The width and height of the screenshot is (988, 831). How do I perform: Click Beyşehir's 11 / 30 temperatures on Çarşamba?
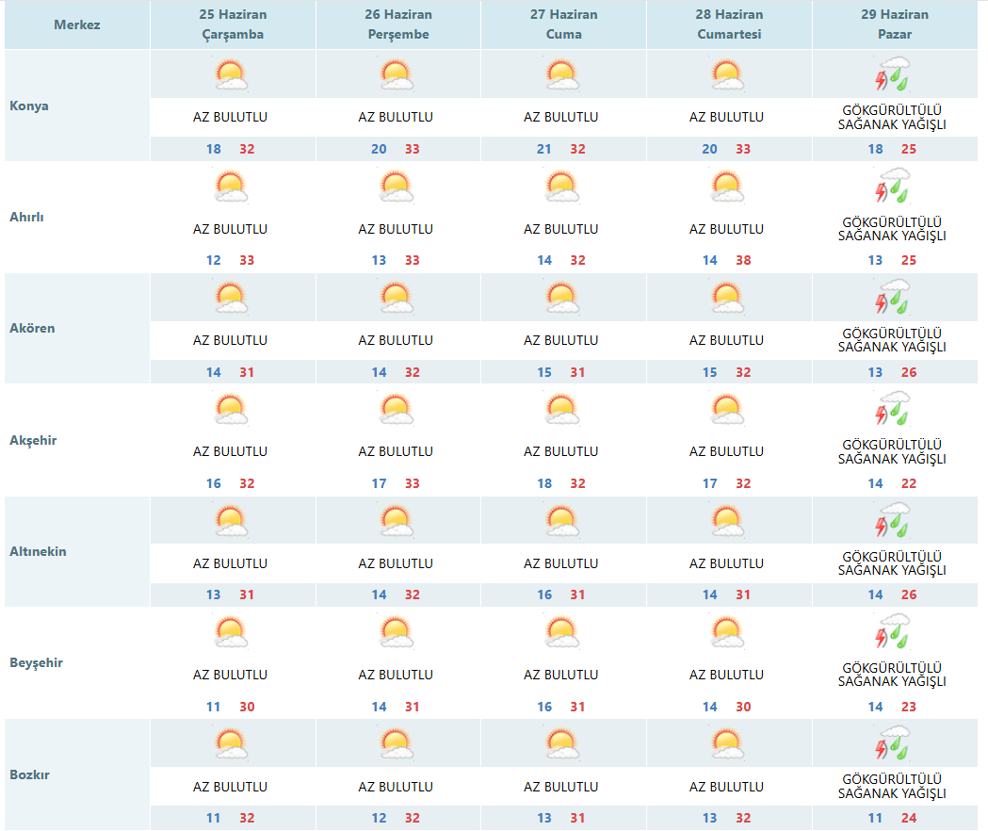pyautogui.click(x=230, y=707)
